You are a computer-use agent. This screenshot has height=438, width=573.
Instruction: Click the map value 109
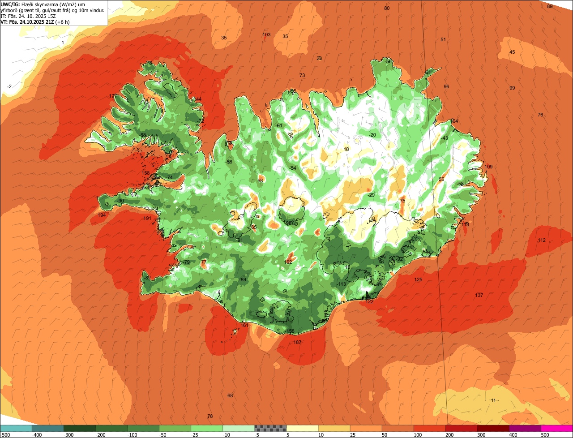(x=488, y=167)
